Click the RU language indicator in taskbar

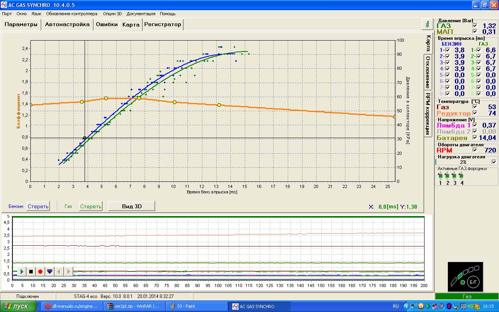point(396,306)
